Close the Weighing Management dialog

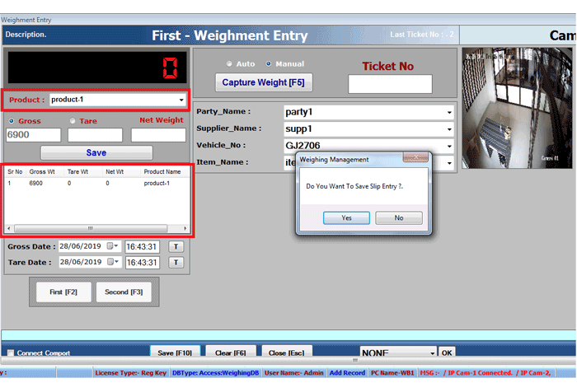click(x=415, y=157)
